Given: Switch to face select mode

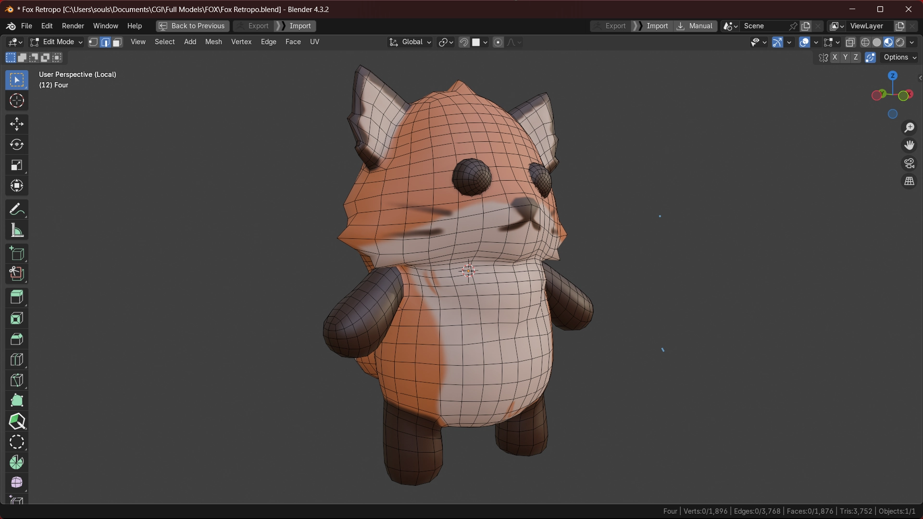Looking at the screenshot, I should click(x=117, y=42).
